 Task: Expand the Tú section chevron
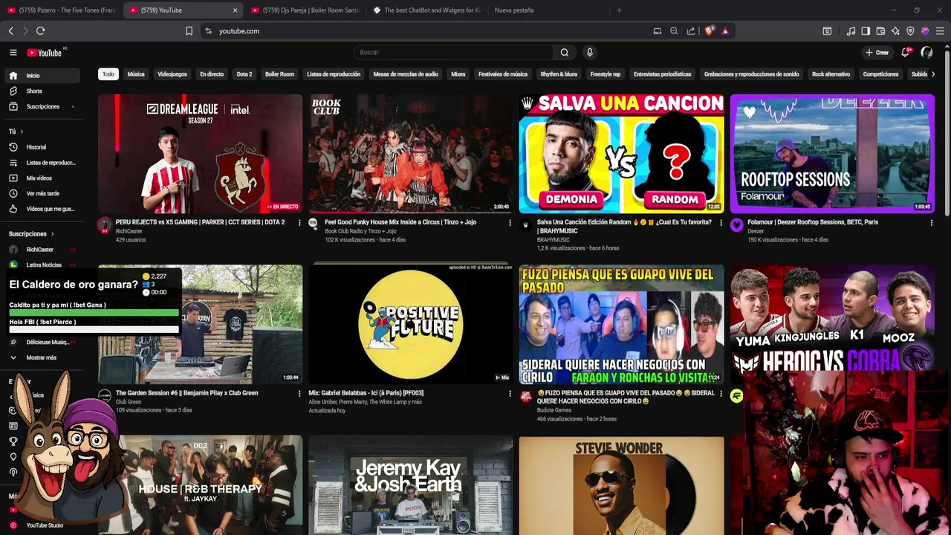pos(22,132)
